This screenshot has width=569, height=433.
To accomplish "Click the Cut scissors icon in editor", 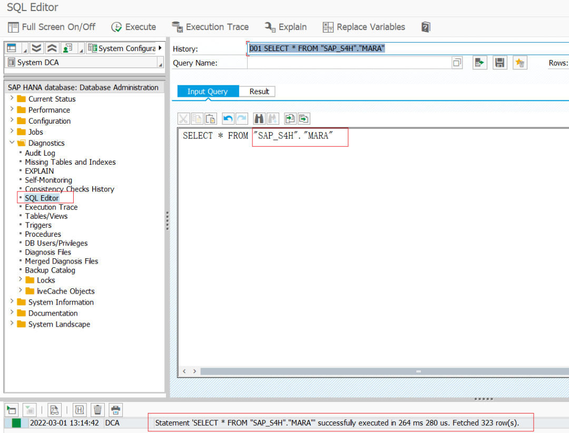I will 183,118.
